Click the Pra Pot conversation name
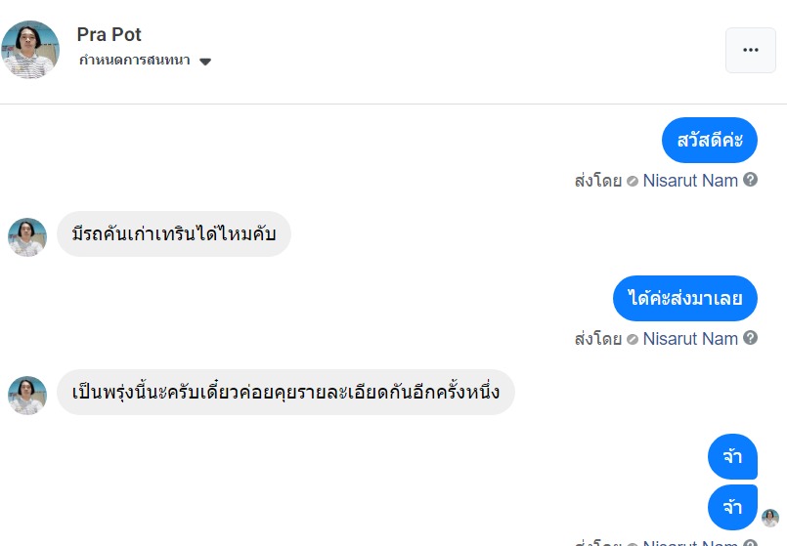 point(109,34)
